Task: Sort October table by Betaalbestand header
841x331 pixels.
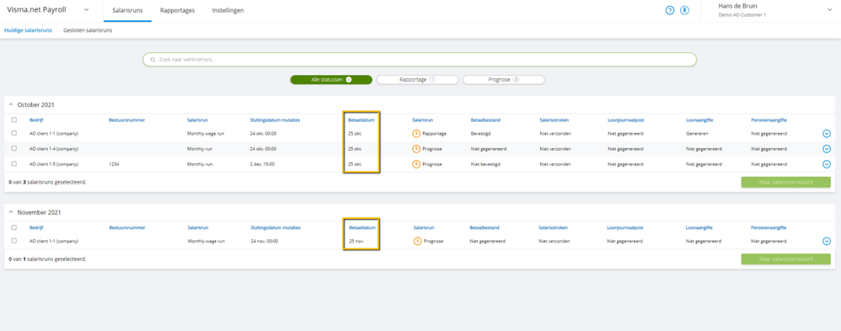Action: 486,120
